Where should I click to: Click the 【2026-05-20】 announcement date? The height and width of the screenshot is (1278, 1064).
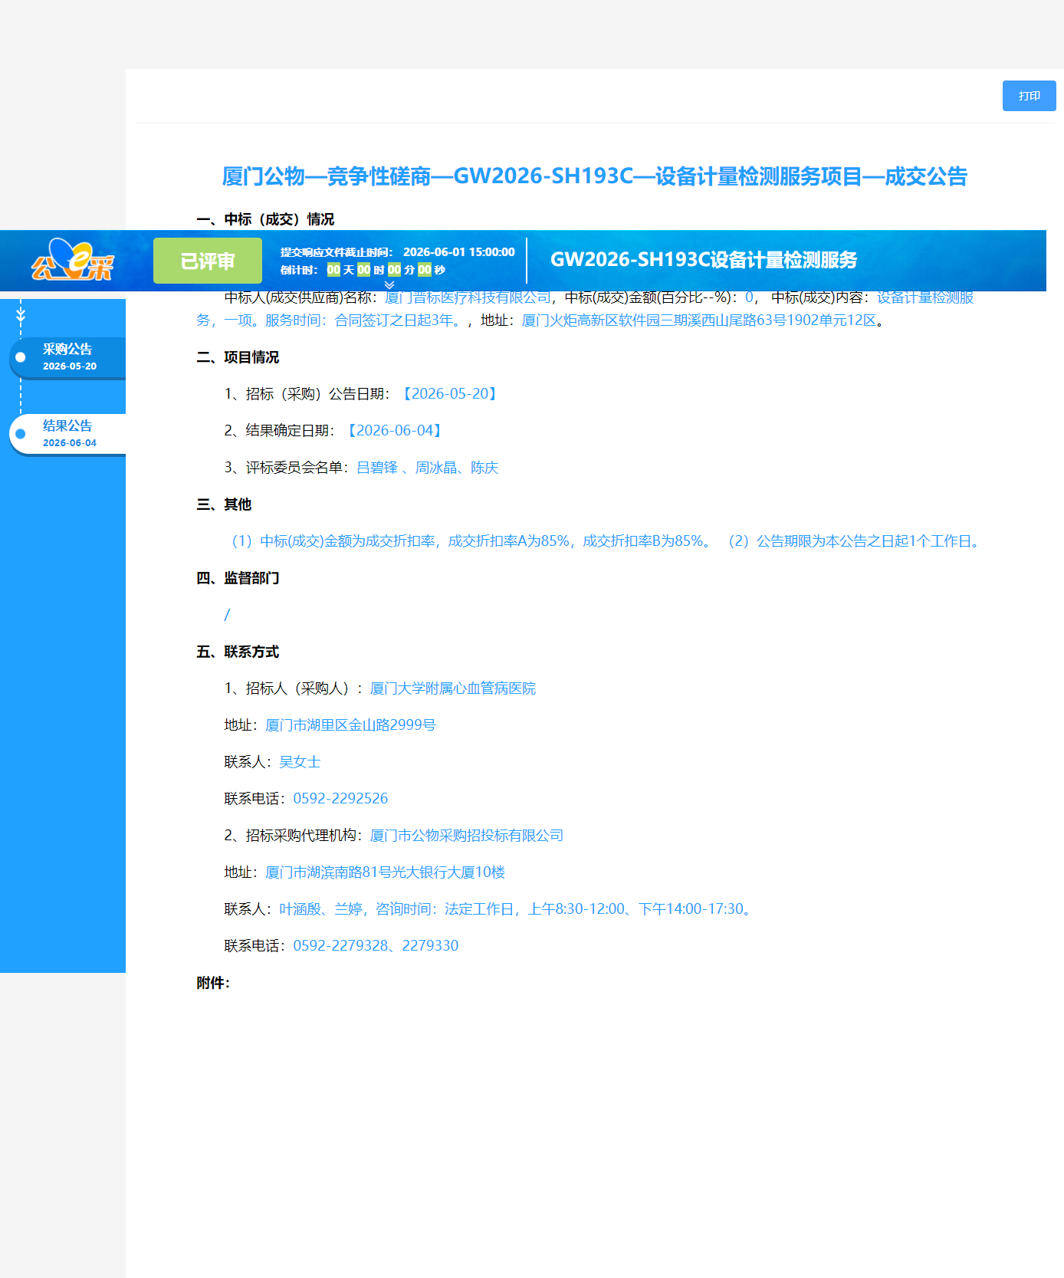coord(450,394)
